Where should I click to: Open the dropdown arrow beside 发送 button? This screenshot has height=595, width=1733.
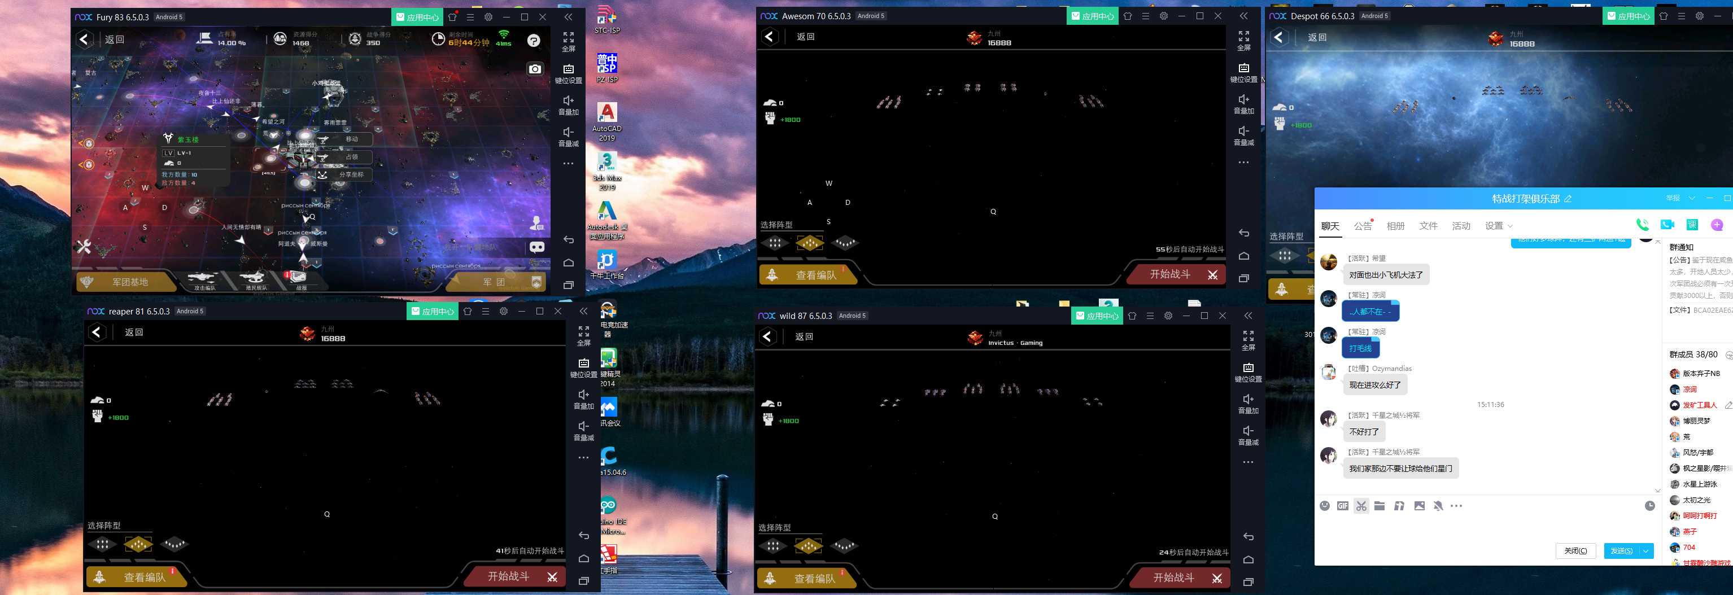(x=1645, y=550)
